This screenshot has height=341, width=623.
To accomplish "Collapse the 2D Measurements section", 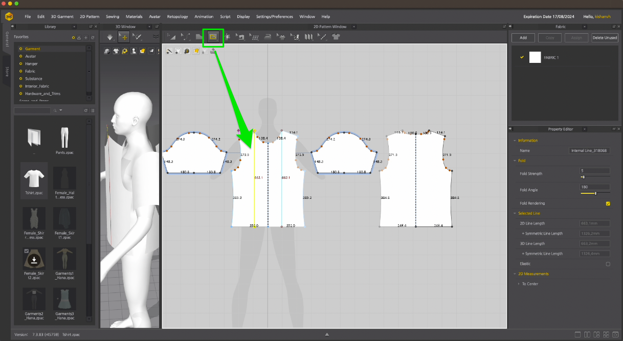I will [x=514, y=274].
